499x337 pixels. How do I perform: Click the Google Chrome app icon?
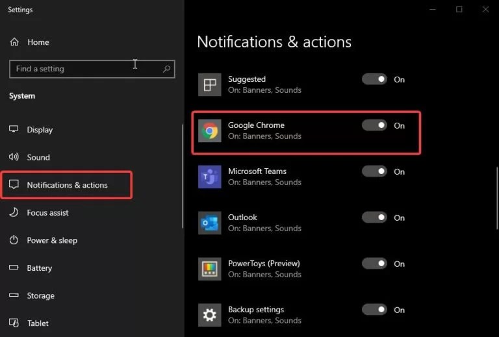210,131
